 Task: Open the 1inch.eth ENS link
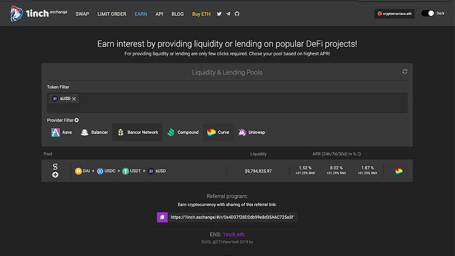pyautogui.click(x=234, y=234)
